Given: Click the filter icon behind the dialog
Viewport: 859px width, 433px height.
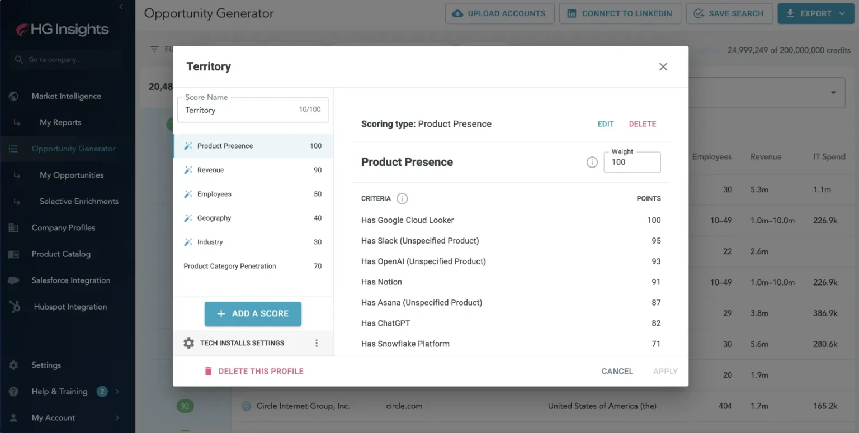Looking at the screenshot, I should (154, 49).
